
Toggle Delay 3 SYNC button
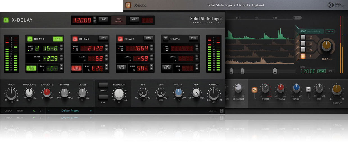tap(148, 38)
